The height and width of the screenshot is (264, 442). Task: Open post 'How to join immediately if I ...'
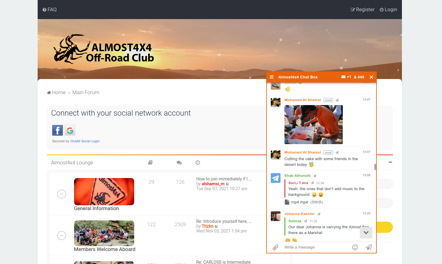224,179
